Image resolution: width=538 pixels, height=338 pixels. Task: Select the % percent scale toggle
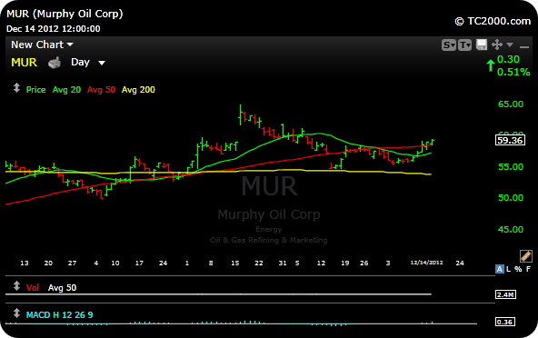pos(518,269)
